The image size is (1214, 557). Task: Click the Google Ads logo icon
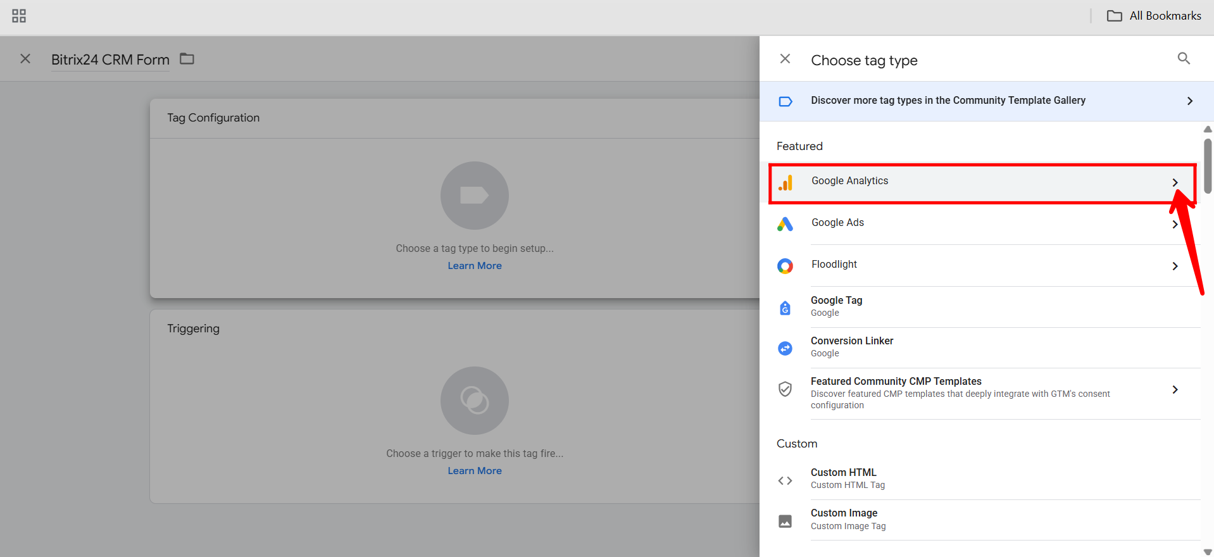(785, 224)
